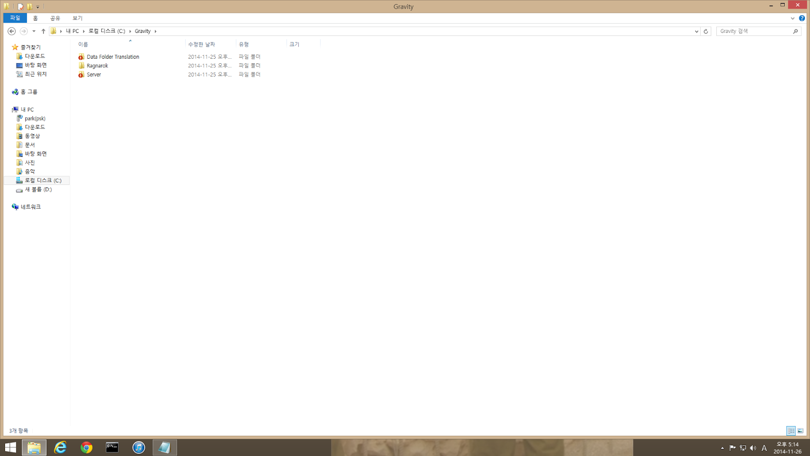Select Data Folder Translation folder icon
The image size is (810, 456).
click(x=82, y=57)
